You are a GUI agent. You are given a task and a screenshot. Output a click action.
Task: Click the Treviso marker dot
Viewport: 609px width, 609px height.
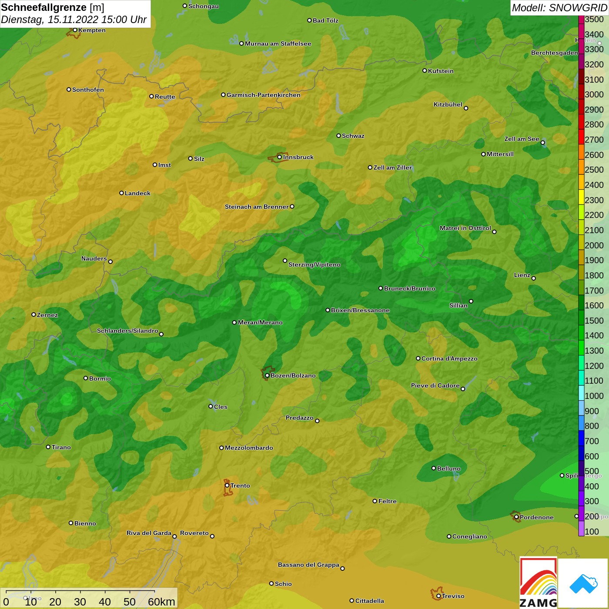pos(438,596)
